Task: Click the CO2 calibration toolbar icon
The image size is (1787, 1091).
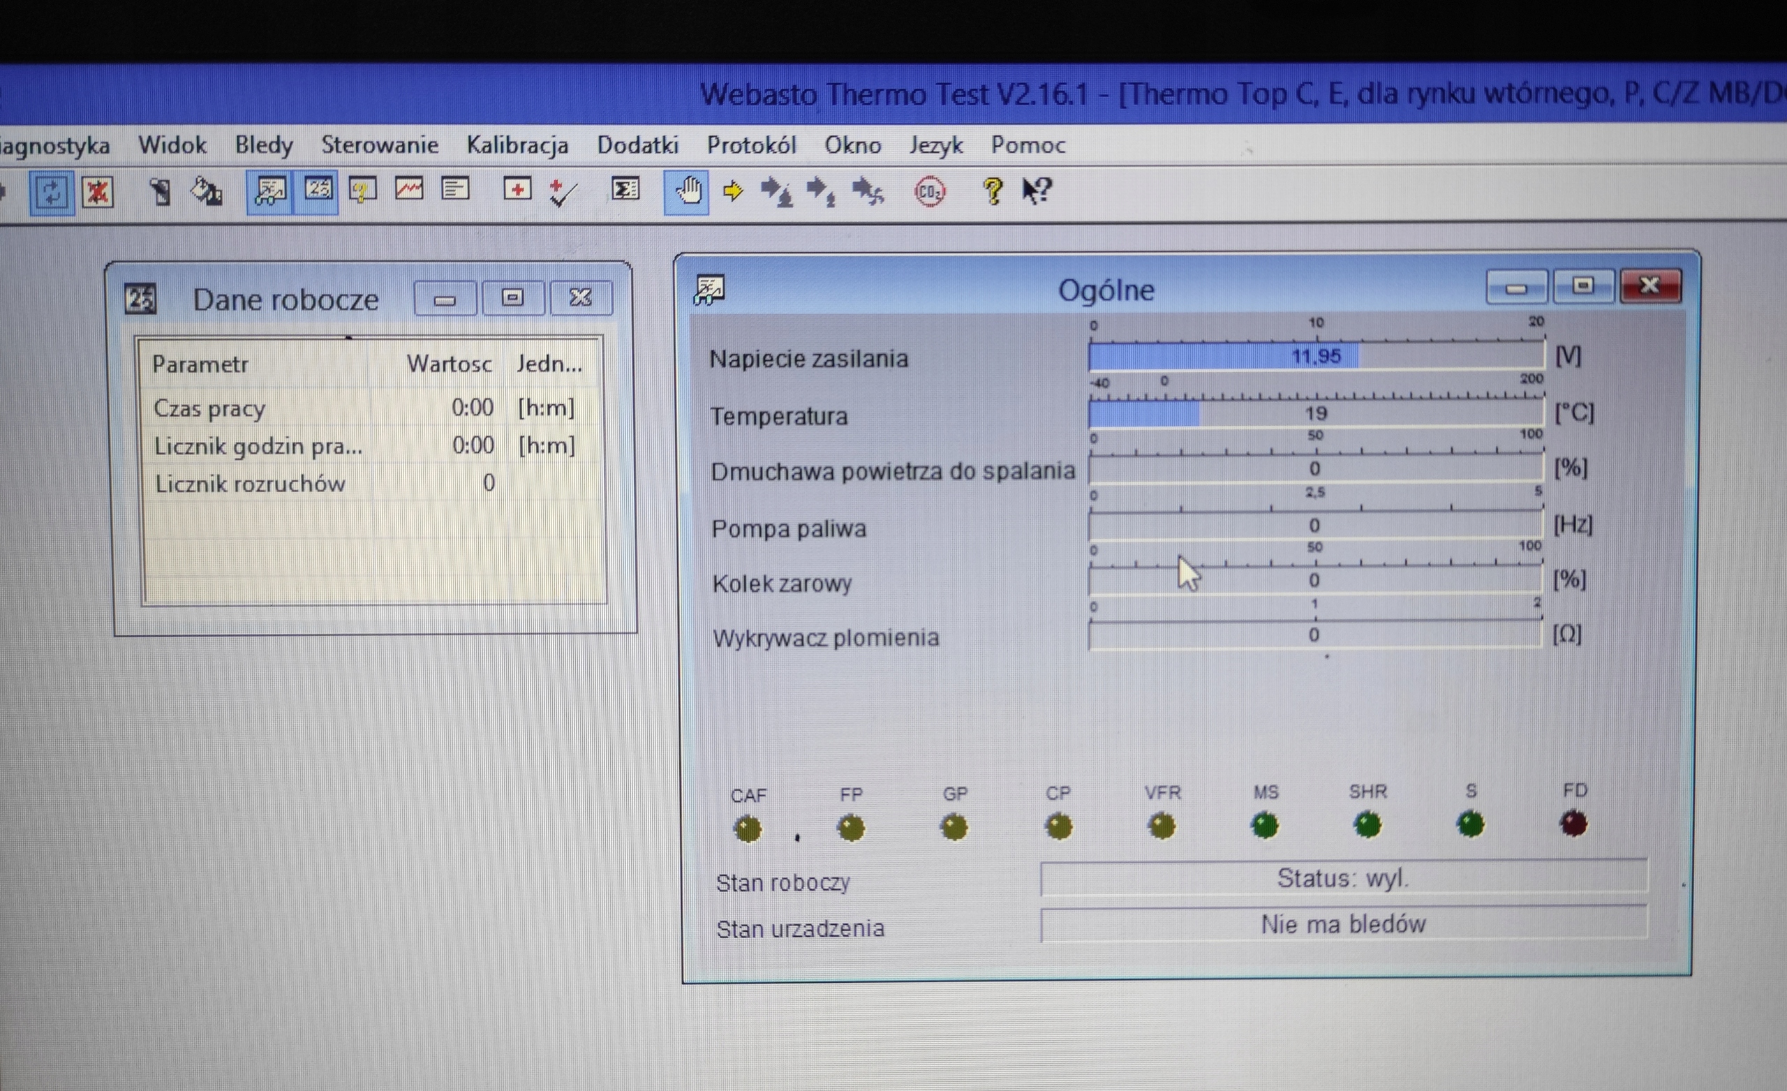Action: 929,192
